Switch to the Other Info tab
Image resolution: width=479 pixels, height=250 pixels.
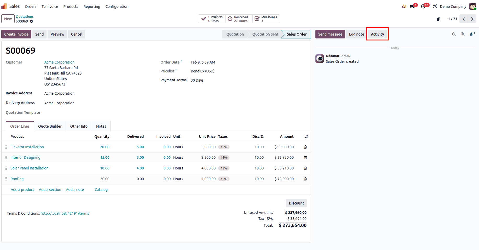click(x=79, y=126)
